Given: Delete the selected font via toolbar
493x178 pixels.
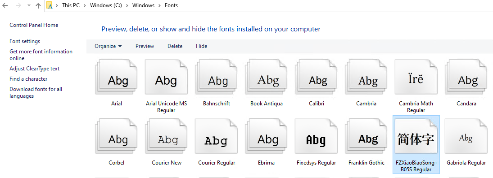Looking at the screenshot, I should click(175, 46).
